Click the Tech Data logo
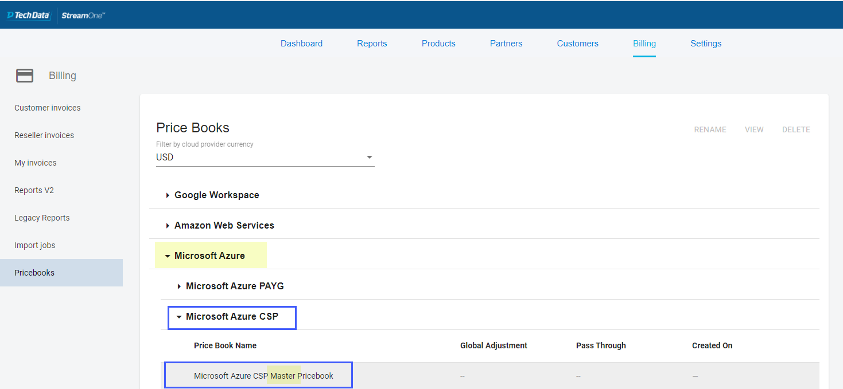843x389 pixels. [x=28, y=15]
